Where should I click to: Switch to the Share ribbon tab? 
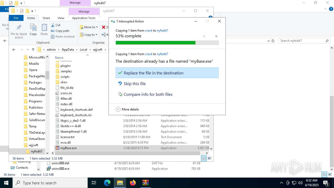[x=46, y=18]
